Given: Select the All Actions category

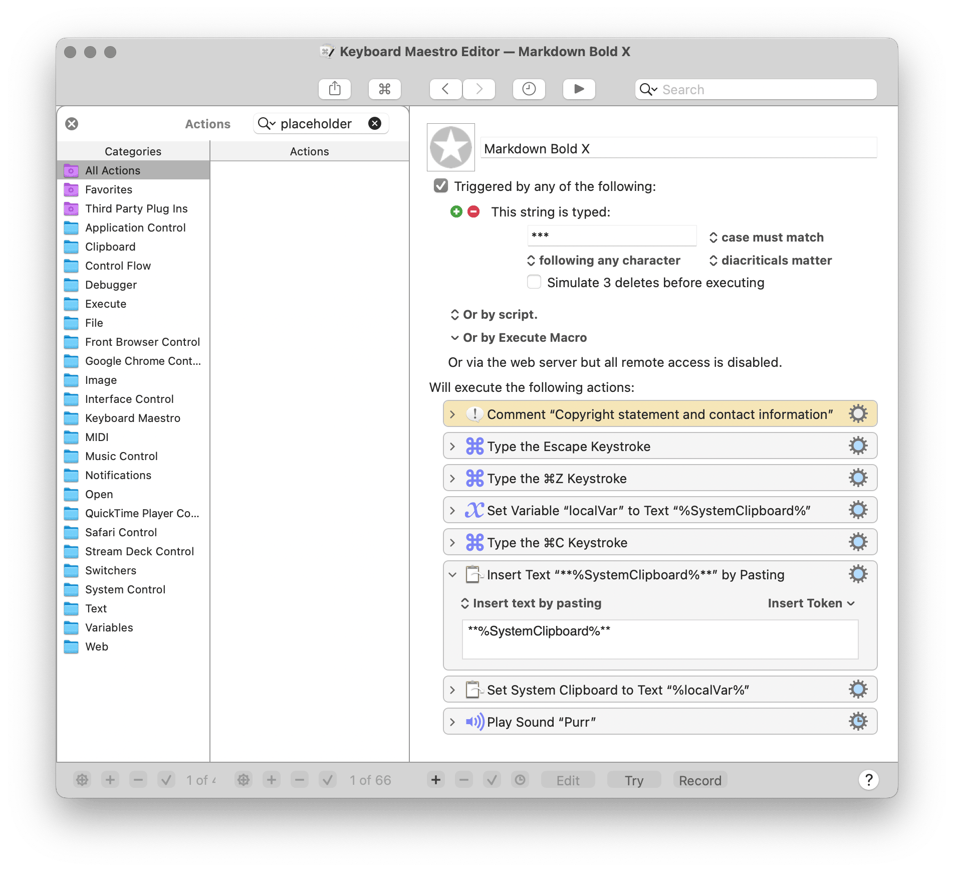Looking at the screenshot, I should [x=133, y=170].
